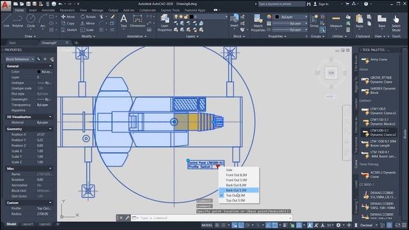Image resolution: width=409 pixels, height=230 pixels.
Task: Expand the Draw panel dropdown
Action: [x=30, y=36]
